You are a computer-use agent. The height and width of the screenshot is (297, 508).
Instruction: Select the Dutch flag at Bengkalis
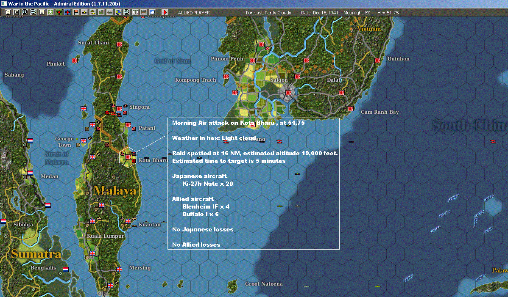coord(66,269)
